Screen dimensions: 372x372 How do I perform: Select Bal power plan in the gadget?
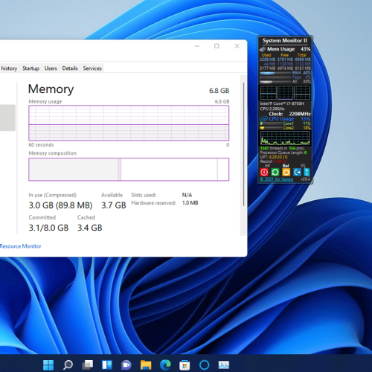pyautogui.click(x=286, y=165)
